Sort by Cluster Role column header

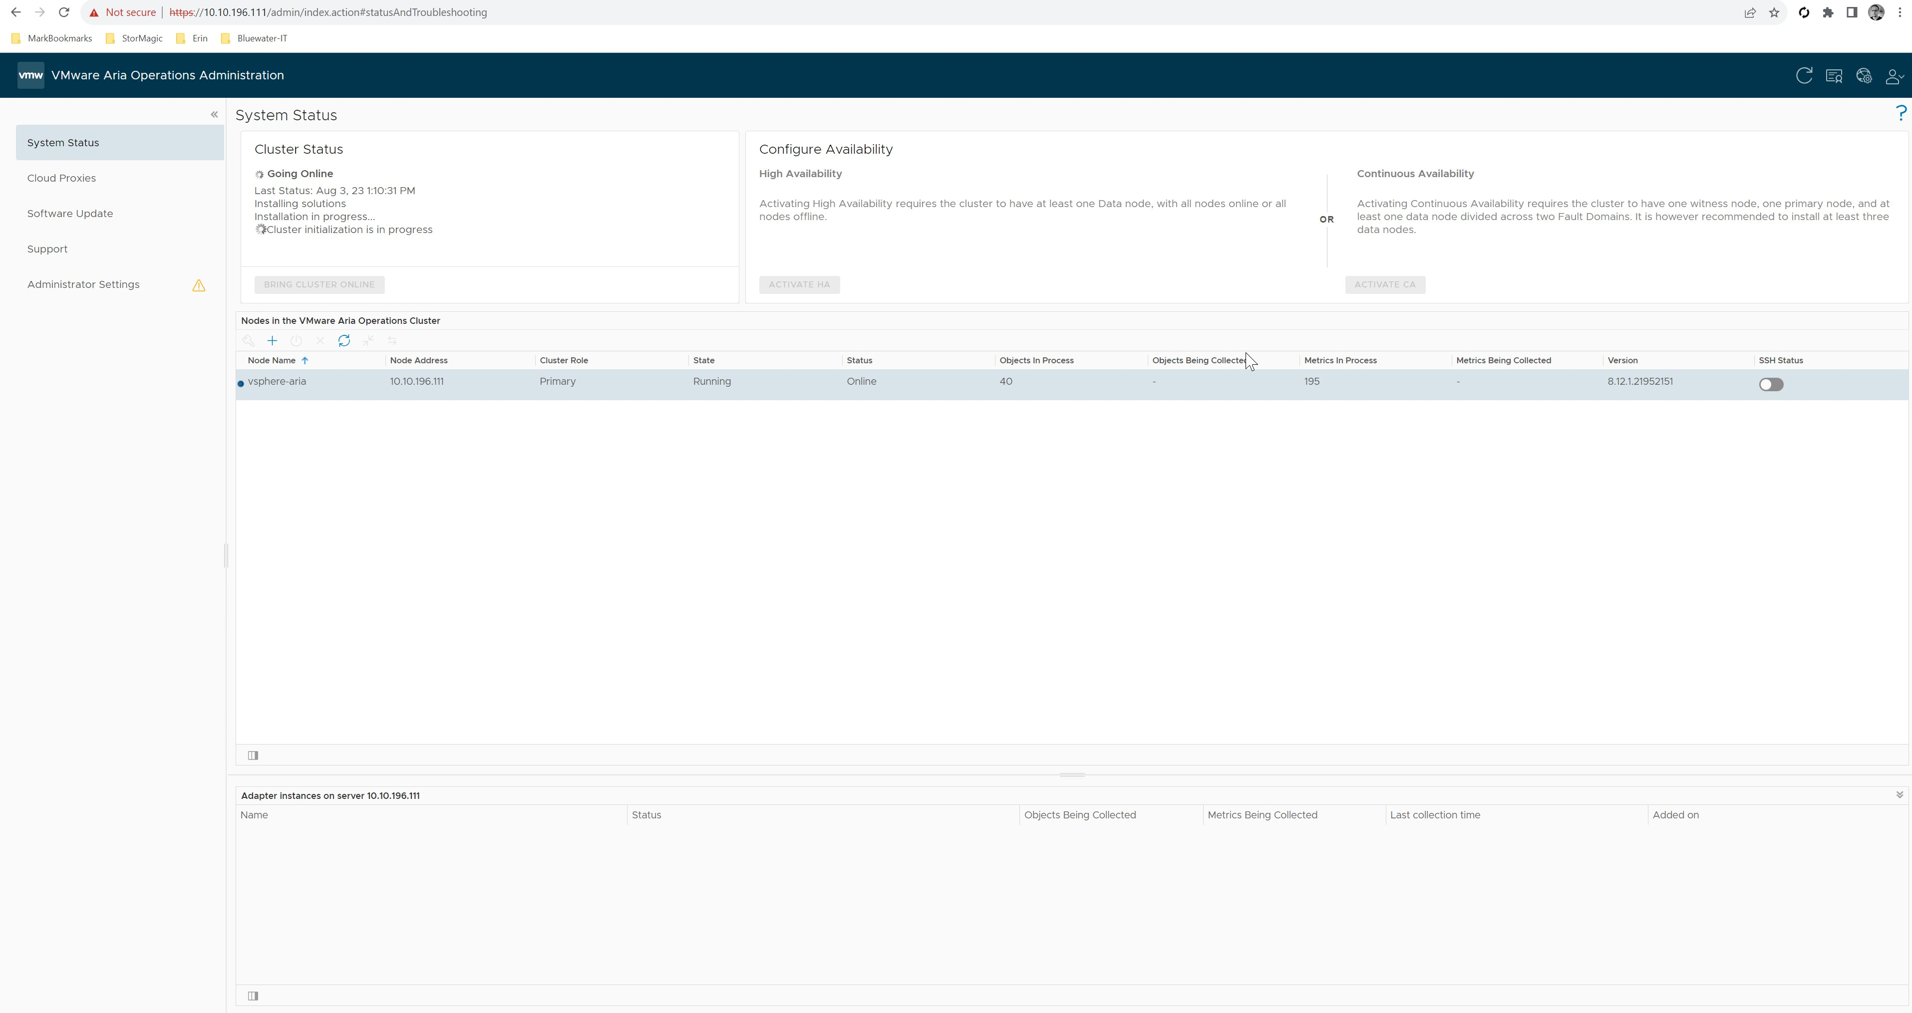(564, 361)
